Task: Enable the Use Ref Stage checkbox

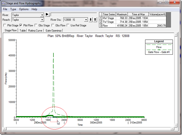Action: point(68,25)
